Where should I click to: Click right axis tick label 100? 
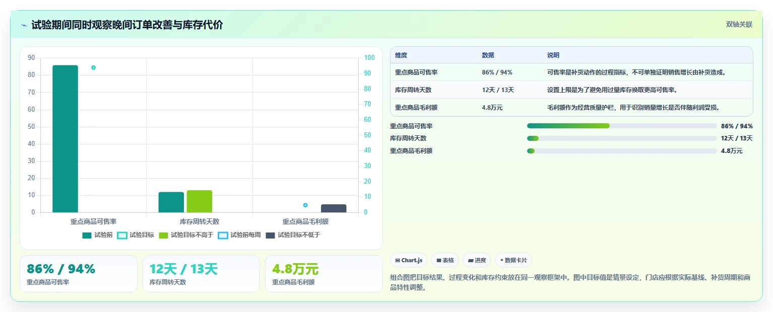[369, 58]
